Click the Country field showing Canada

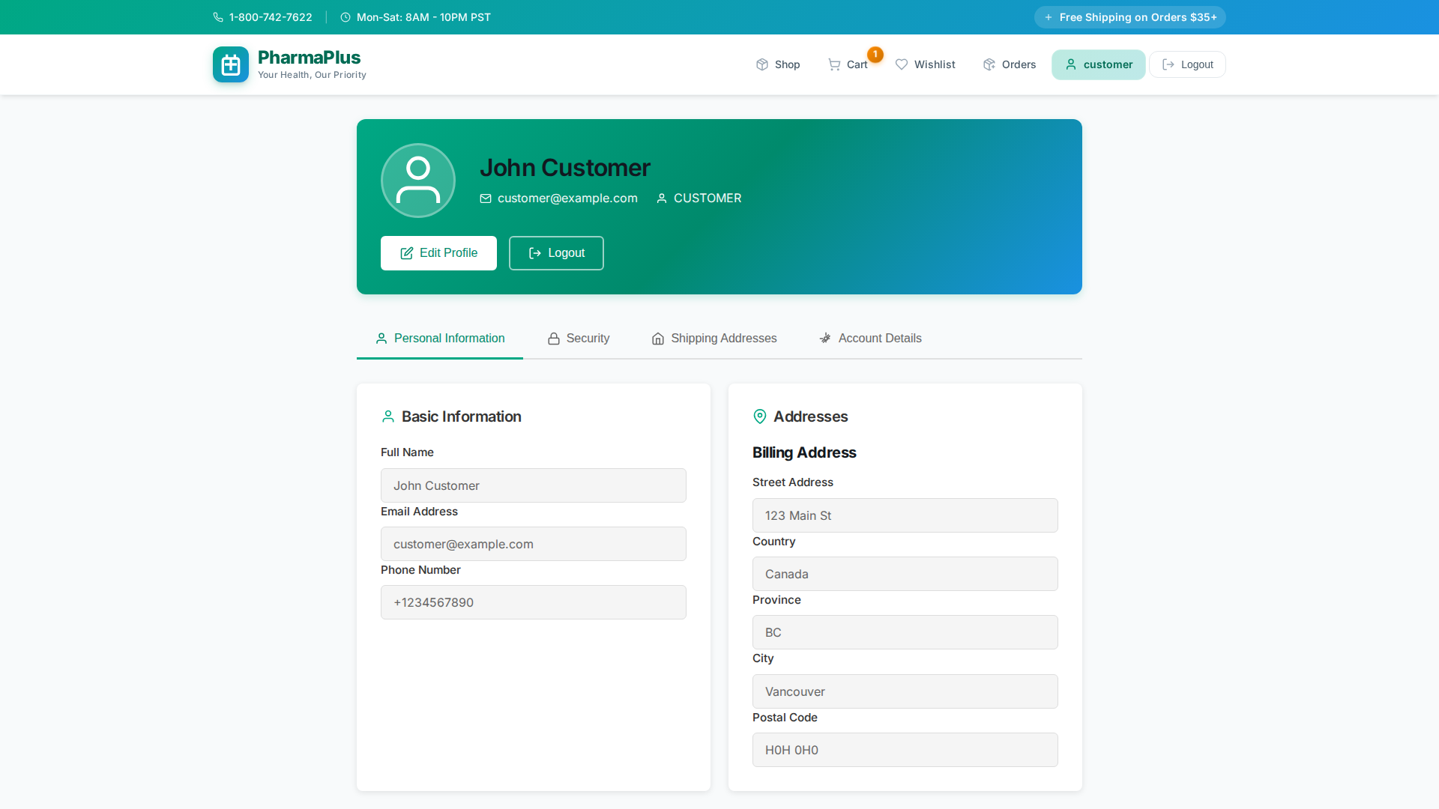coord(905,574)
